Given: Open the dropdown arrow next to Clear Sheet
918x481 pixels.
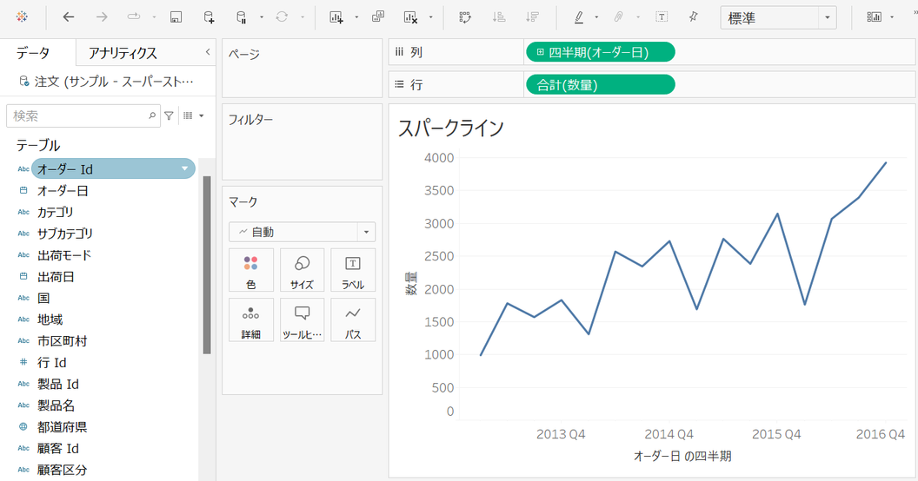Looking at the screenshot, I should click(431, 17).
